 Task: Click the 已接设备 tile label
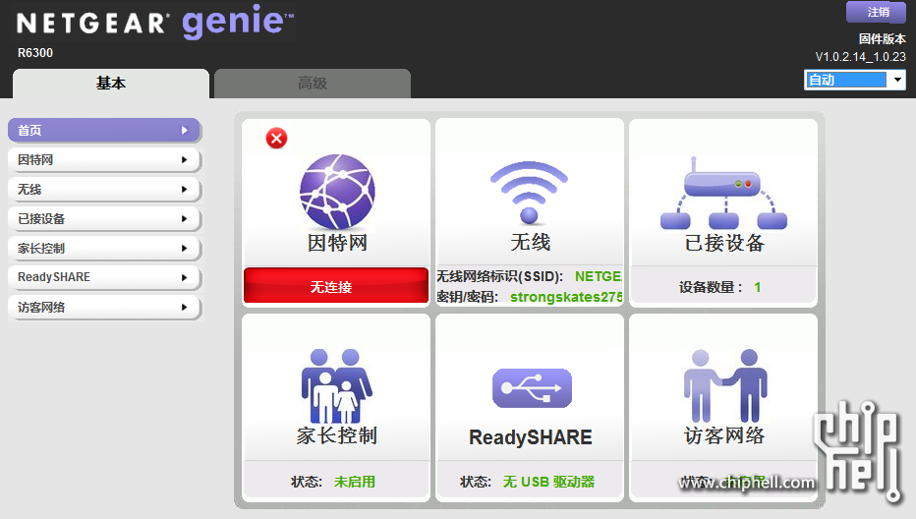click(724, 243)
